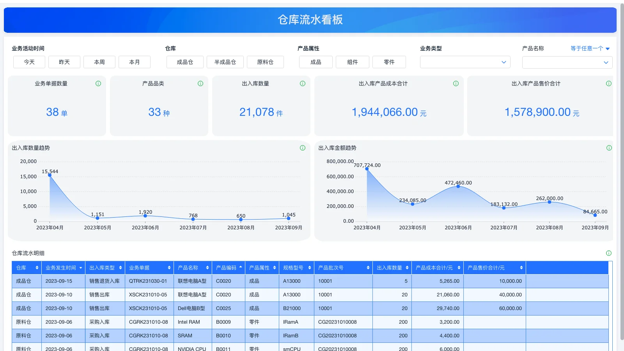Open the 产品名称 selection dropdown
The height and width of the screenshot is (351, 624).
tap(567, 62)
